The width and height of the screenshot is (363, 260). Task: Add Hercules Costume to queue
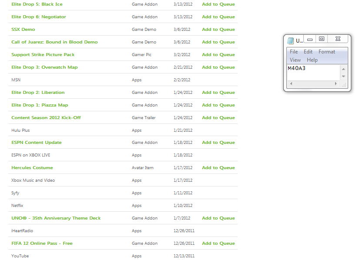(x=218, y=168)
